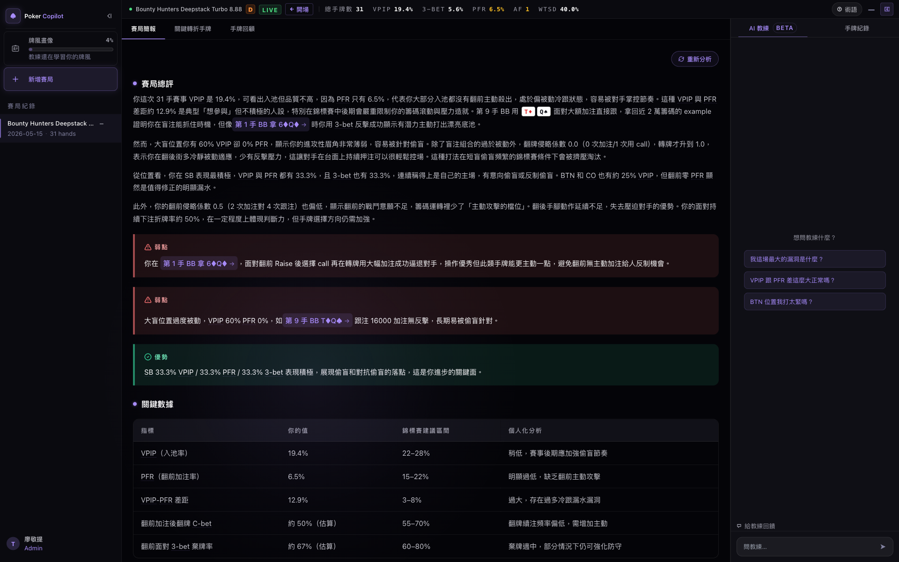899x562 pixels.
Task: Click the 錦標賽建議區間 column header
Action: (x=426, y=430)
